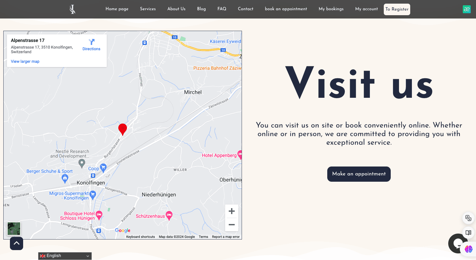Zoom in on the map with plus button

point(232,211)
